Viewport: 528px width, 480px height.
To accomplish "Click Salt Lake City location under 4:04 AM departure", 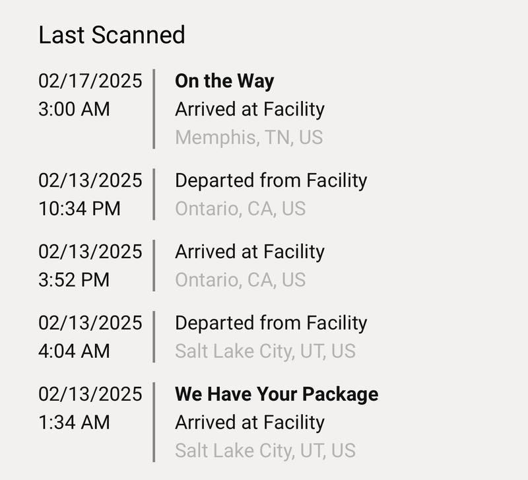I will 265,351.
